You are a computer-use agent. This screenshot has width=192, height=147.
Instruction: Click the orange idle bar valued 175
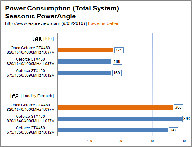coord(85,50)
